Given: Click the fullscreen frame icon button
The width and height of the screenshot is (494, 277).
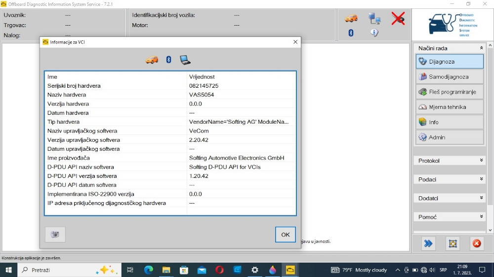Looking at the screenshot, I should tap(453, 243).
